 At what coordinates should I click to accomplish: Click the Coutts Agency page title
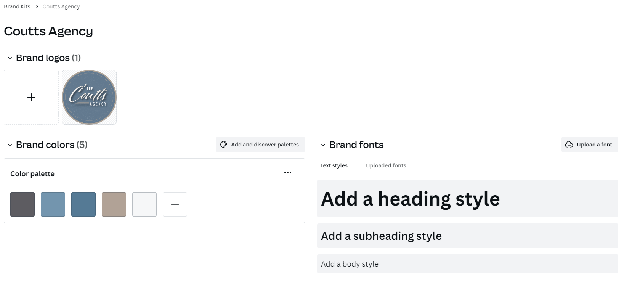pyautogui.click(x=48, y=31)
